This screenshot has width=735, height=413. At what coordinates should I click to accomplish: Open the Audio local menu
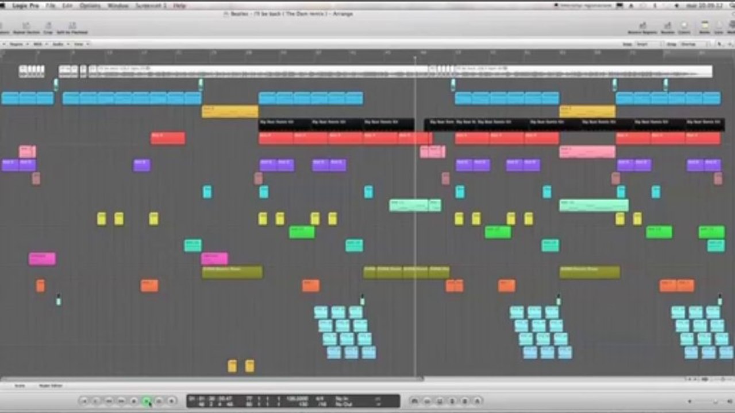[59, 44]
